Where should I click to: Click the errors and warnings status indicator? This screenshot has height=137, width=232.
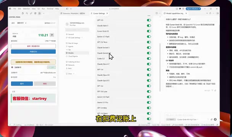pos(40,125)
